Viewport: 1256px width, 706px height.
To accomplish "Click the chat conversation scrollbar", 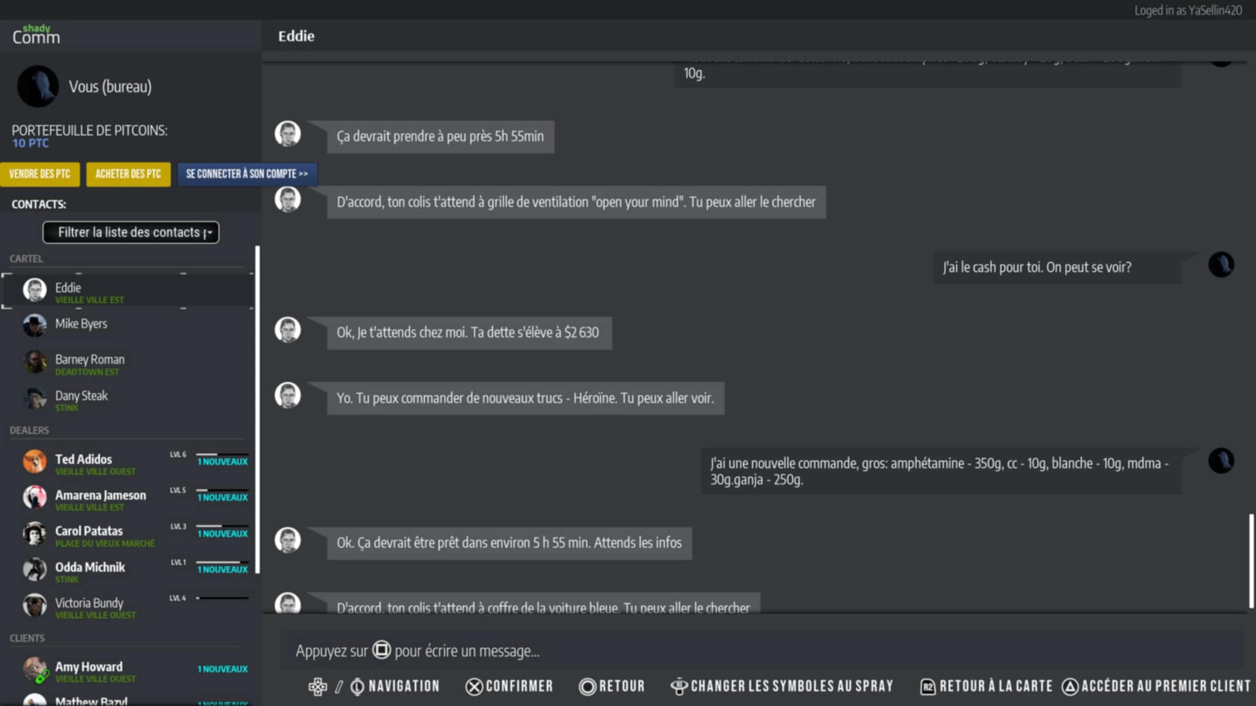I will click(x=1251, y=561).
